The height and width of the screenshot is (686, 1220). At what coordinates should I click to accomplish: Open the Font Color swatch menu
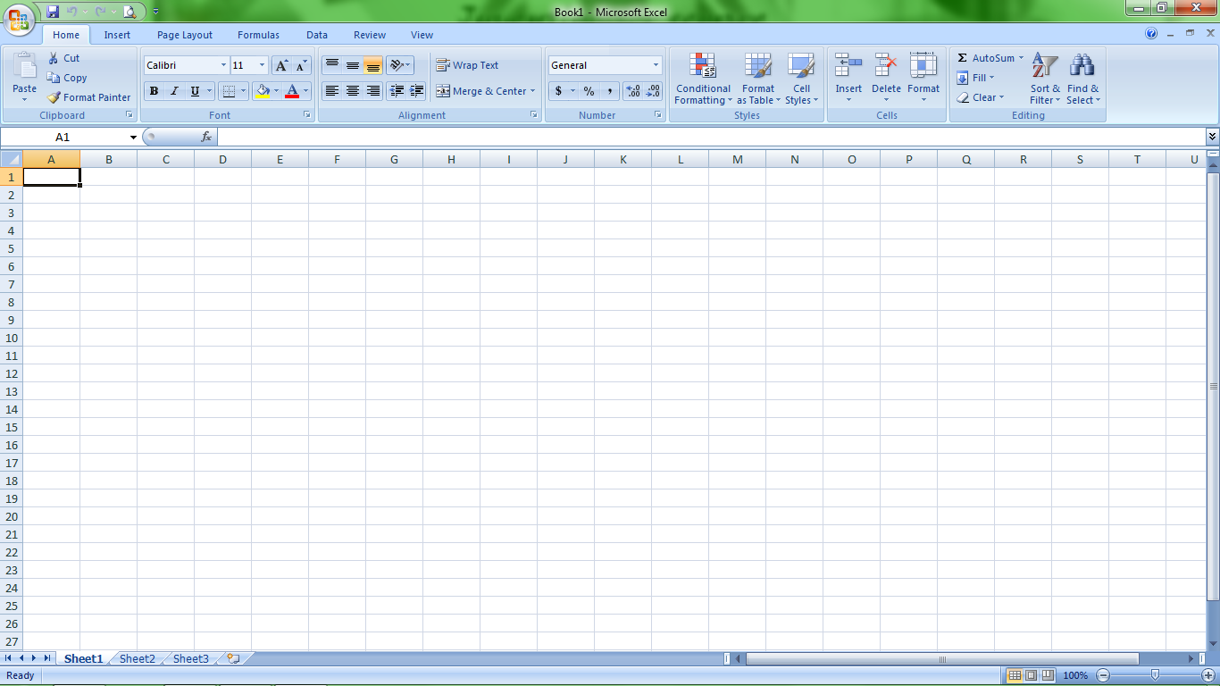pyautogui.click(x=305, y=91)
